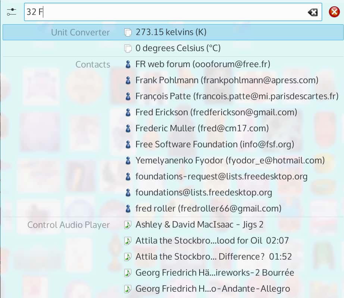The width and height of the screenshot is (344, 298).
Task: Select Free Software Foundation contact
Action: pos(173,144)
